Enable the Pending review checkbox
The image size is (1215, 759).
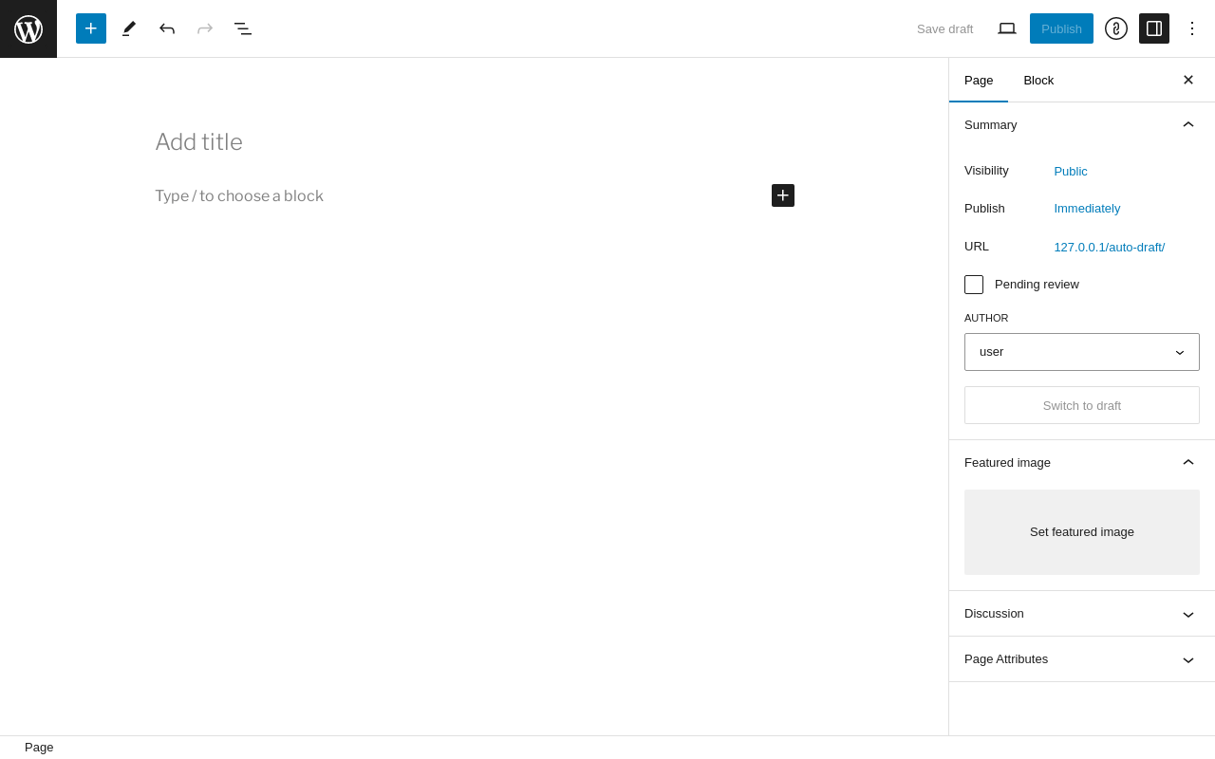(x=974, y=285)
